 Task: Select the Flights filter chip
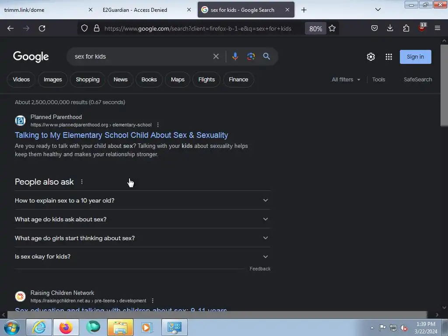(x=206, y=80)
